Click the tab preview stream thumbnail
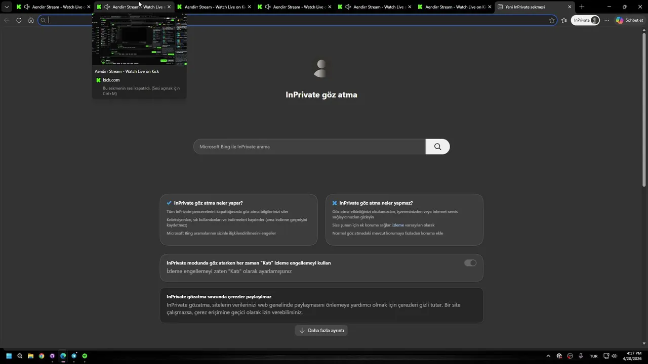 [139, 39]
